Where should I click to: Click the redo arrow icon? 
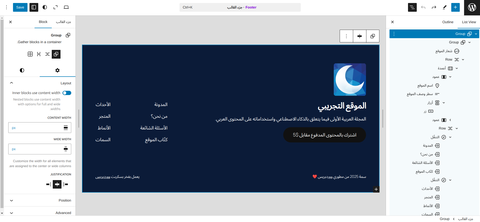pyautogui.click(x=434, y=7)
